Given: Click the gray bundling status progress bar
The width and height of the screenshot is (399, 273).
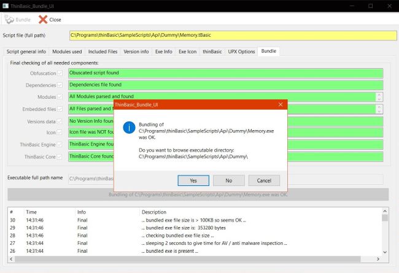Looking at the screenshot, I should coord(198,194).
